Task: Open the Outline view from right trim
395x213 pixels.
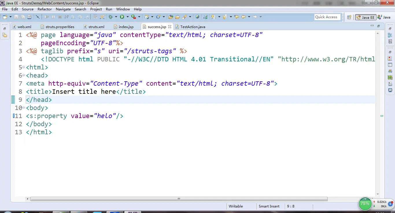Action: pyautogui.click(x=390, y=35)
